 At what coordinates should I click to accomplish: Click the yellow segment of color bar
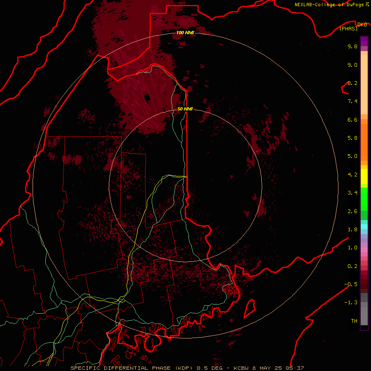364,176
